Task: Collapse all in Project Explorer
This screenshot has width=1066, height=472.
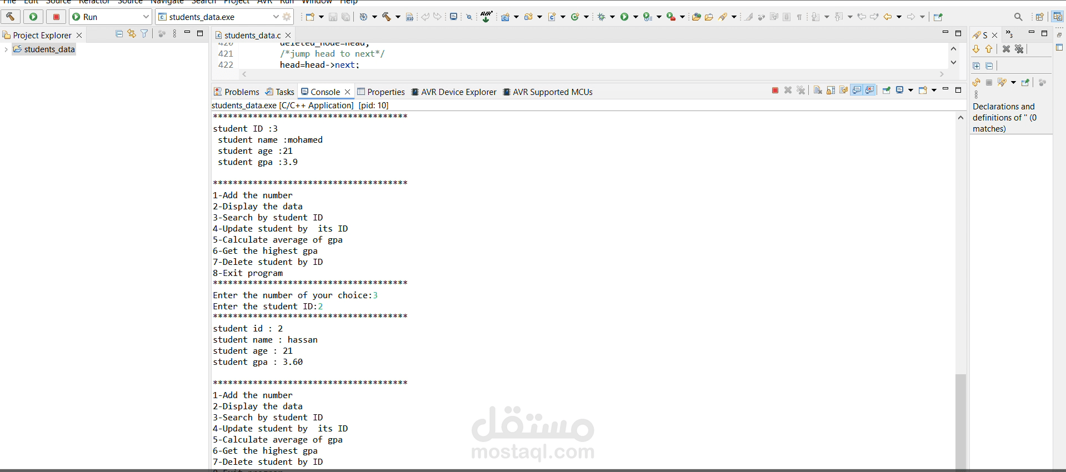Action: point(119,34)
